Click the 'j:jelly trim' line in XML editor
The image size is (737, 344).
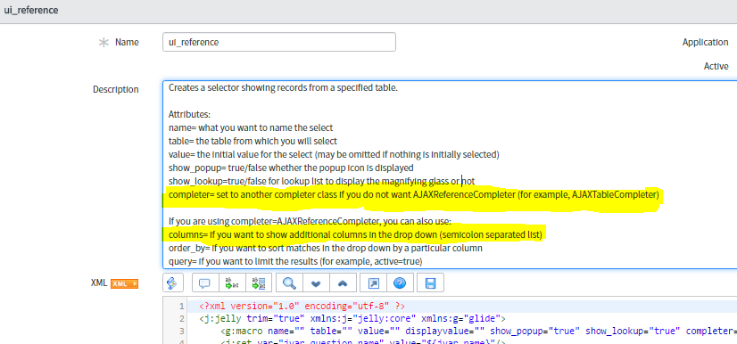click(x=352, y=319)
